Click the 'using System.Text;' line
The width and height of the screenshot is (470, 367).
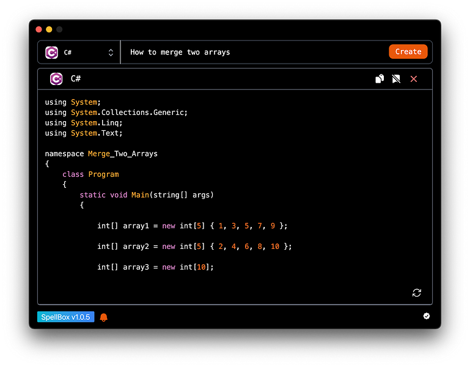(84, 133)
